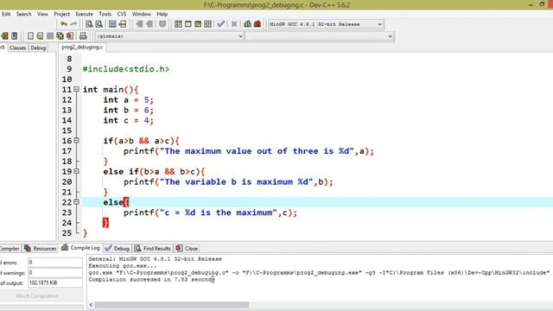The width and height of the screenshot is (553, 311).
Task: Switch to the Compile Log tab
Action: [x=80, y=248]
